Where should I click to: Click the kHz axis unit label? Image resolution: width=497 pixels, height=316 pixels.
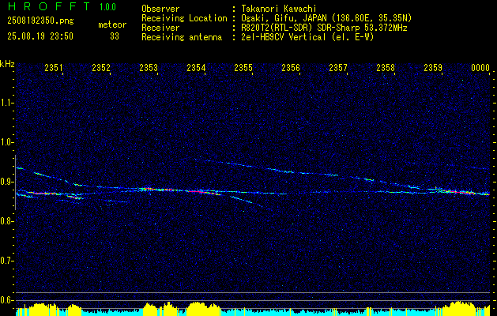click(x=7, y=64)
